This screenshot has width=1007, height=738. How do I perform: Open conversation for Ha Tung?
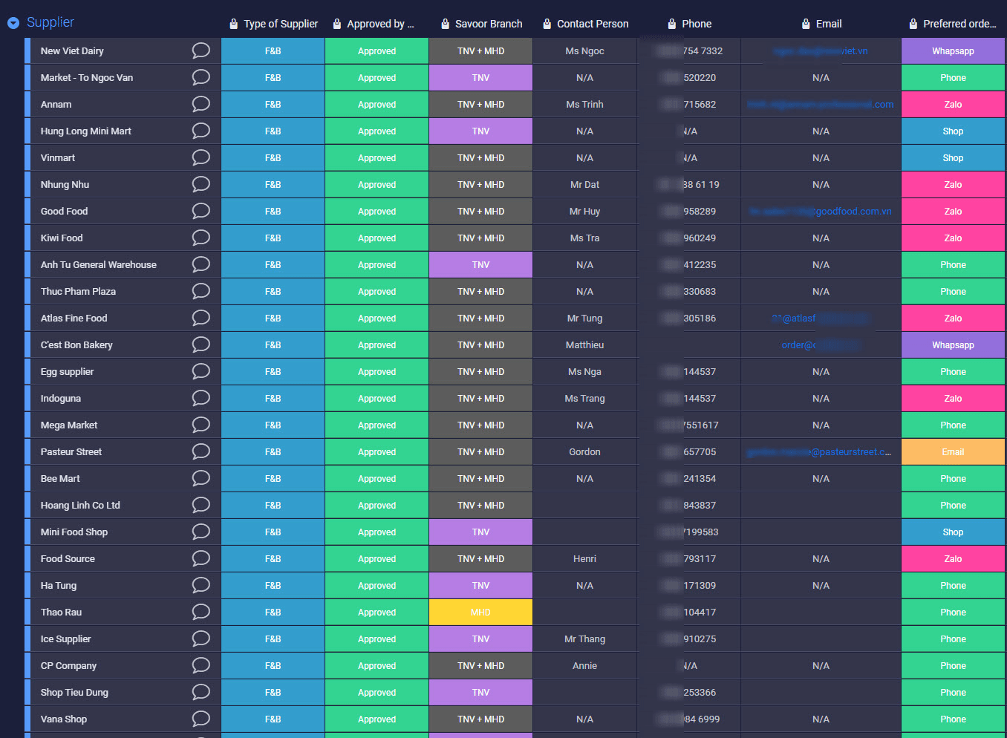pos(201,585)
